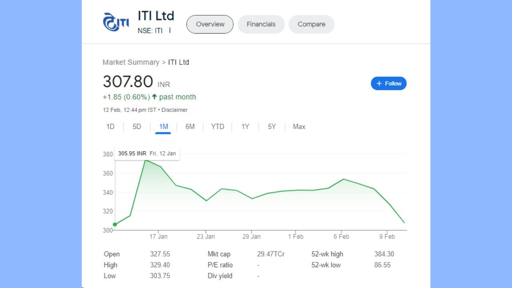Click the Low value 303.75
This screenshot has width=512, height=288.
pyautogui.click(x=160, y=276)
